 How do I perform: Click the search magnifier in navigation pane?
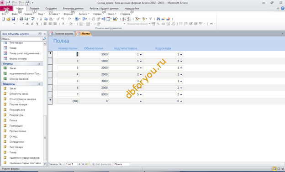click(44, 39)
